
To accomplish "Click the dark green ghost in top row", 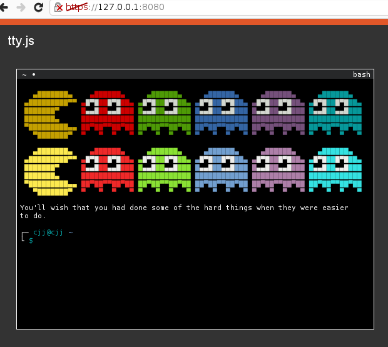I will point(165,113).
